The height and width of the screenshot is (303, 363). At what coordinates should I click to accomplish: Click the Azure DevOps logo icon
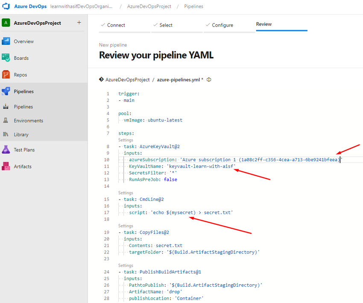pos(6,6)
